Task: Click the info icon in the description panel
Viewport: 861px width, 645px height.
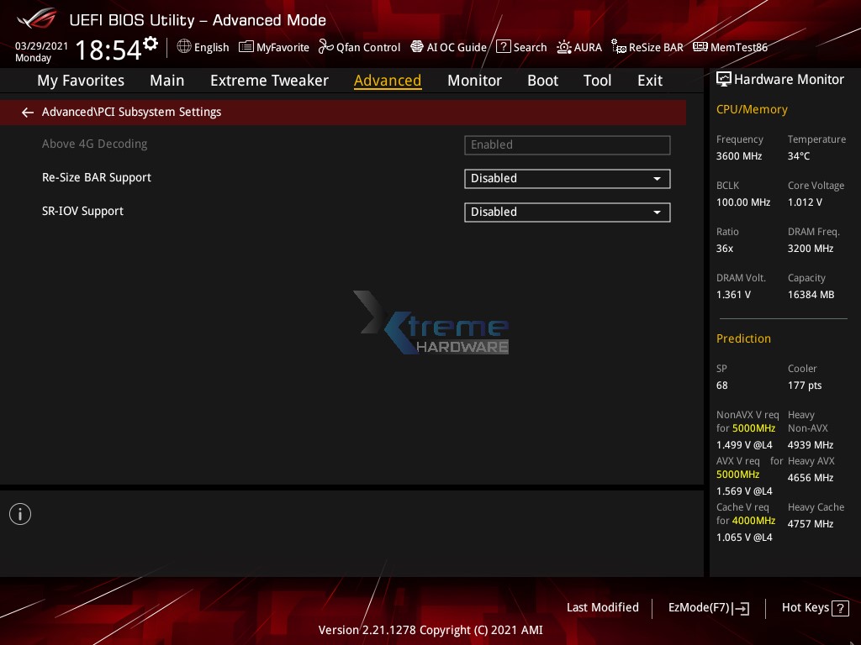Action: (x=20, y=513)
